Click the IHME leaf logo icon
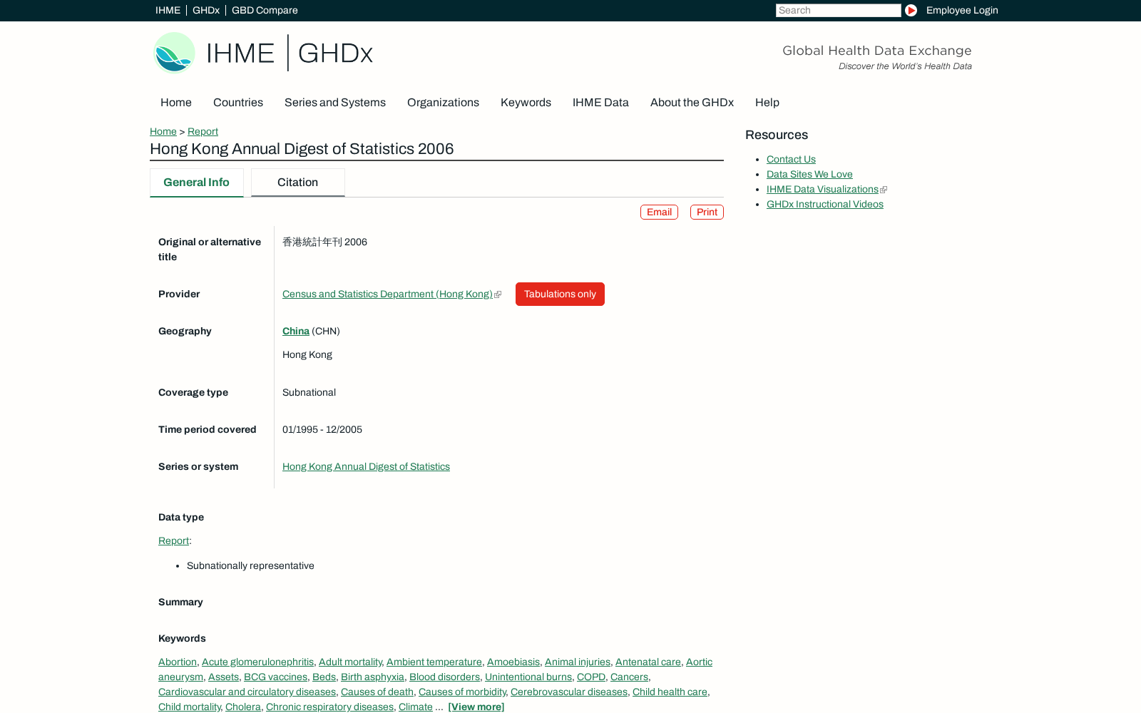Screen dimensions: 1141x713 [175, 53]
